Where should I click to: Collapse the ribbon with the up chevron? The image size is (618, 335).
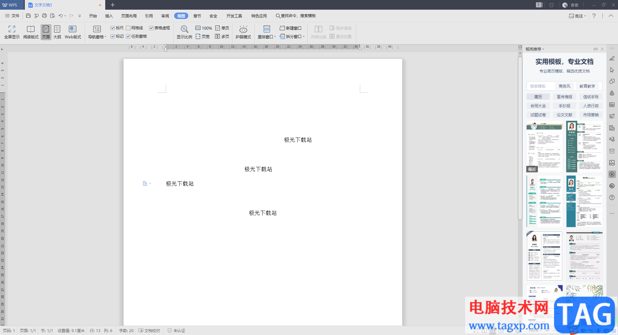[611, 16]
